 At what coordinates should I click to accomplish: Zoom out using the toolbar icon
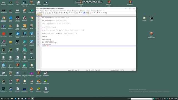pyautogui.click(x=72, y=13)
